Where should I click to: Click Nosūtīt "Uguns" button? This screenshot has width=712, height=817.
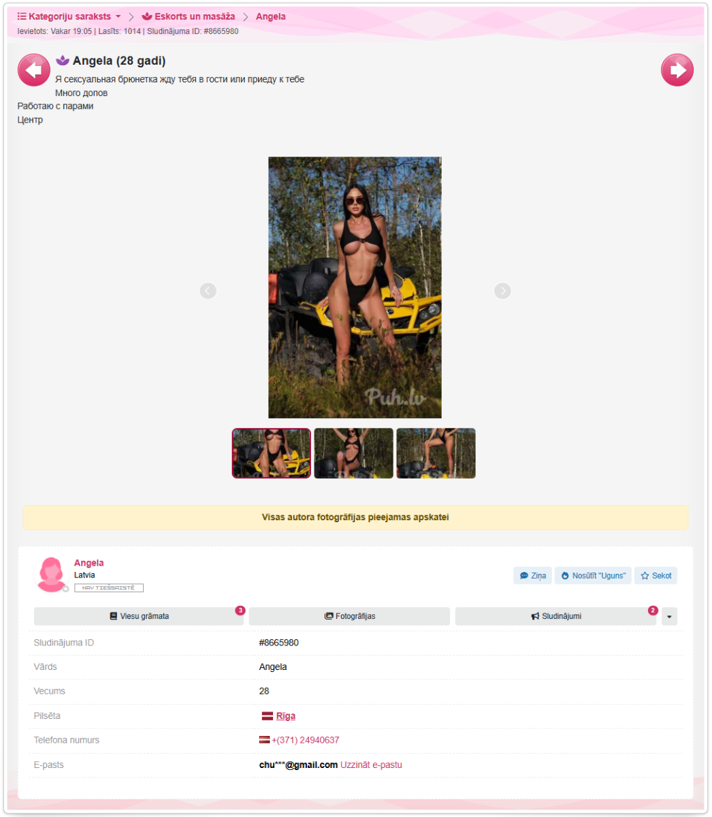click(593, 575)
